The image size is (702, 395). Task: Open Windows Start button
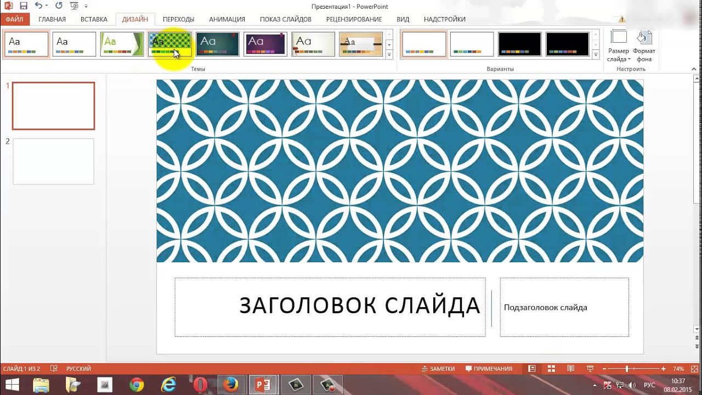(12, 385)
